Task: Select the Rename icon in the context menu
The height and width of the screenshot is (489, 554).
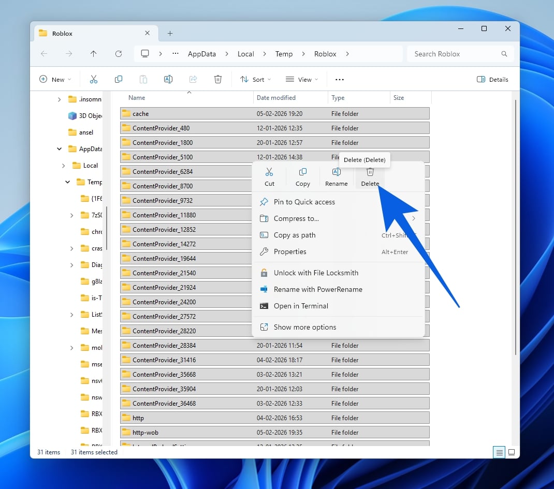Action: 336,172
